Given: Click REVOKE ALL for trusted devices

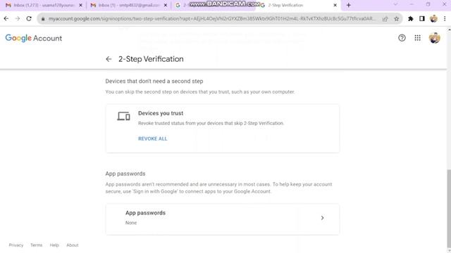Looking at the screenshot, I should [152, 139].
